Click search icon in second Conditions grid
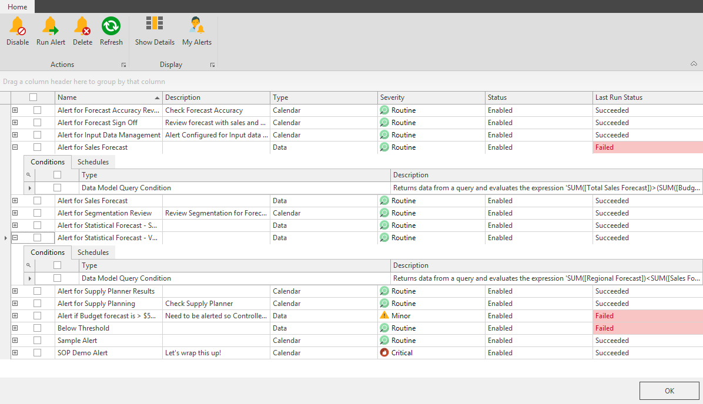The image size is (703, 404). tap(29, 265)
